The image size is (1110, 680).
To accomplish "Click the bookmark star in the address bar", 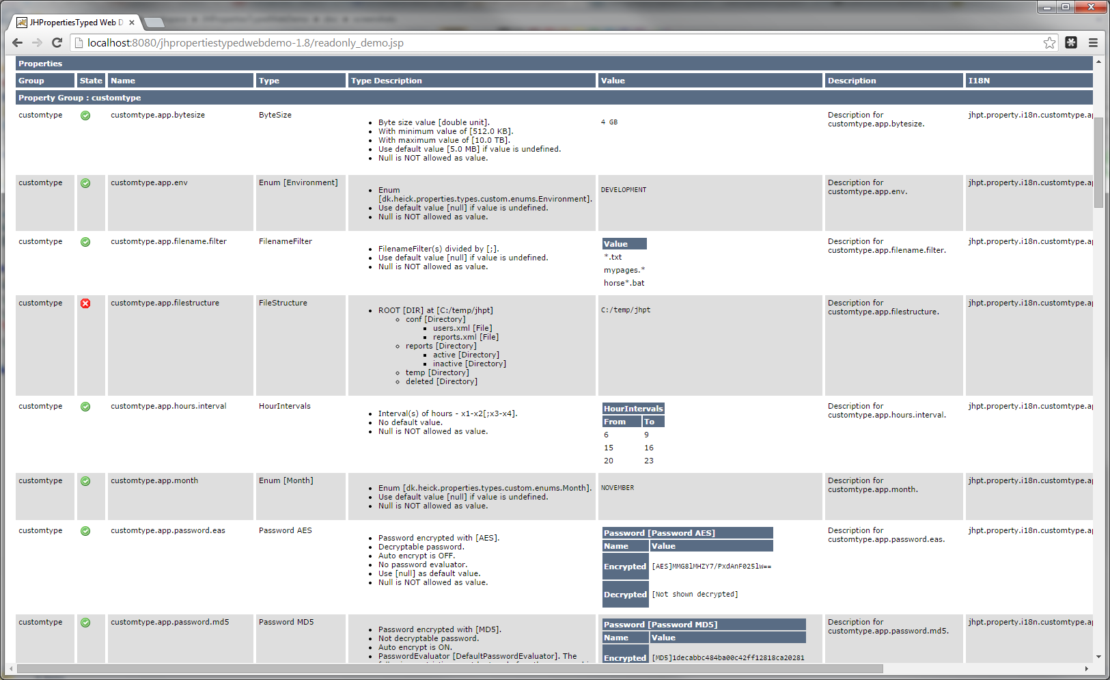I will click(1050, 42).
